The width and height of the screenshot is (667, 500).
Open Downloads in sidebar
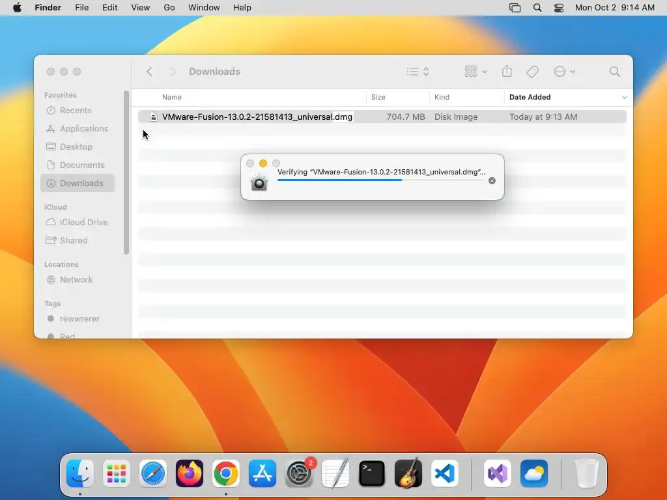[78, 183]
